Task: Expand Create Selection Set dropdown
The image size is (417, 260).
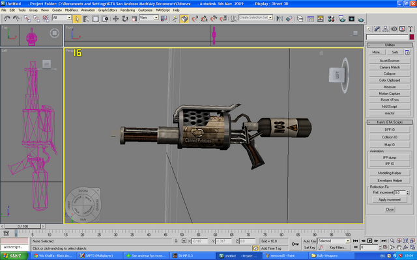Action: (270, 18)
